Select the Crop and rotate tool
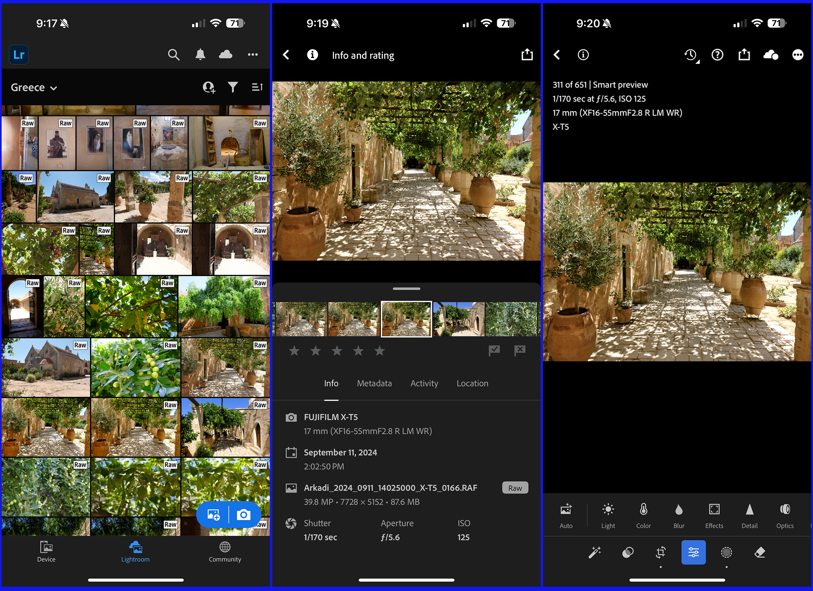 (x=660, y=552)
